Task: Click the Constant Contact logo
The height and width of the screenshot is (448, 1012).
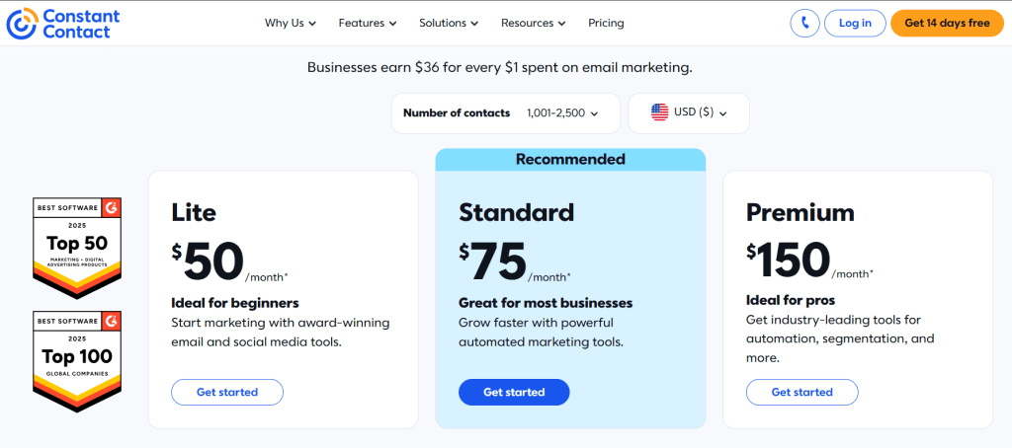Action: point(63,23)
